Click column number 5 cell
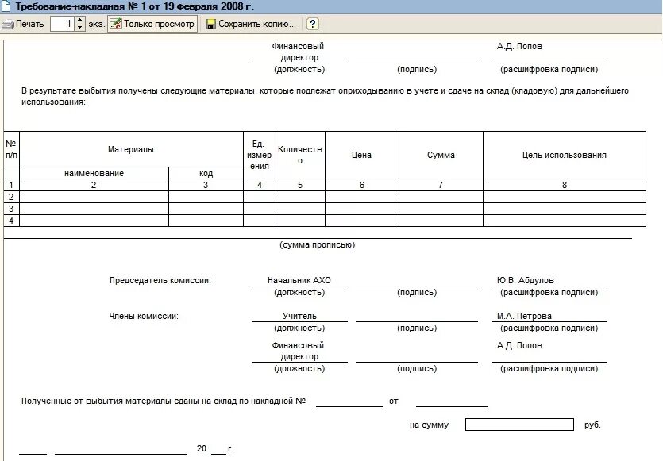The width and height of the screenshot is (663, 461). 300,185
